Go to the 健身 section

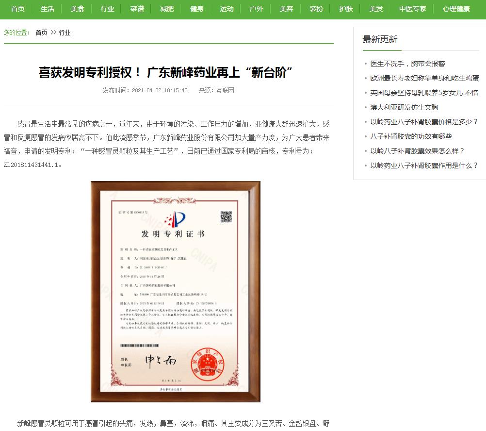[x=197, y=9]
